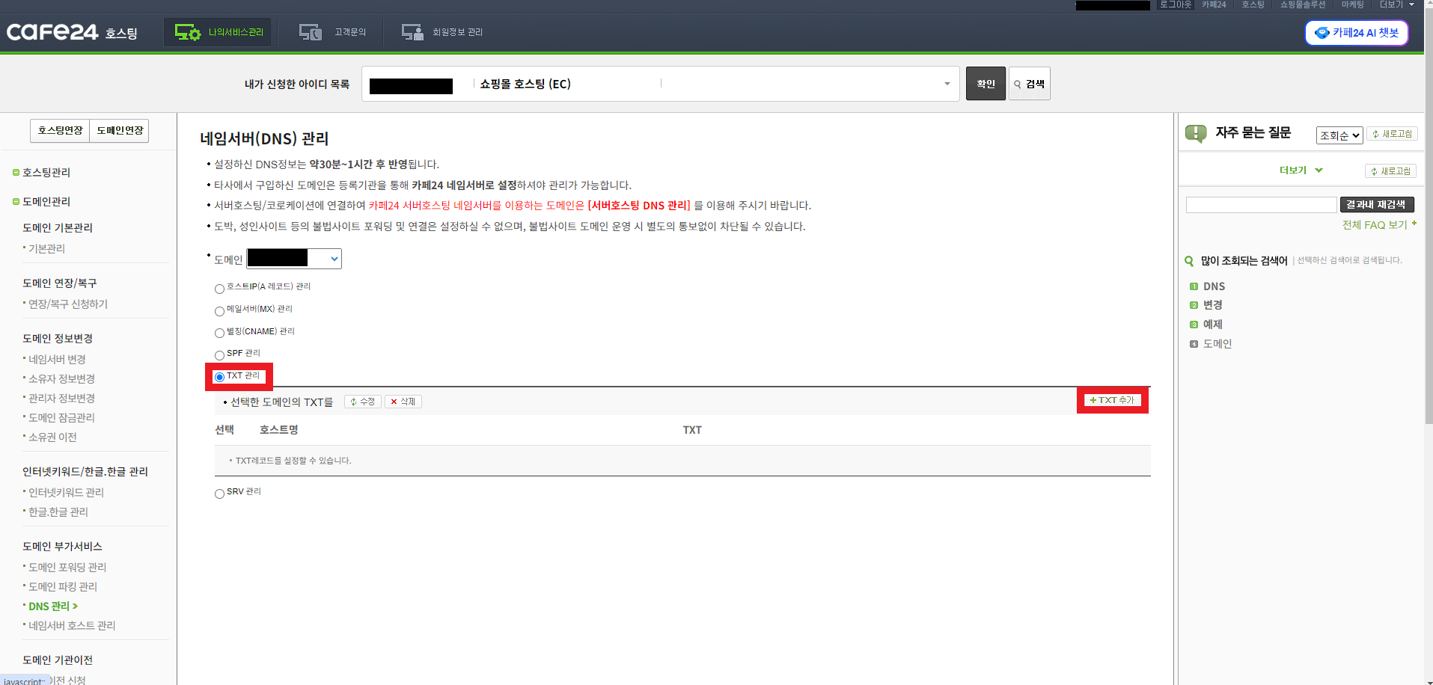Select the 변경 popular keyword

[1213, 305]
